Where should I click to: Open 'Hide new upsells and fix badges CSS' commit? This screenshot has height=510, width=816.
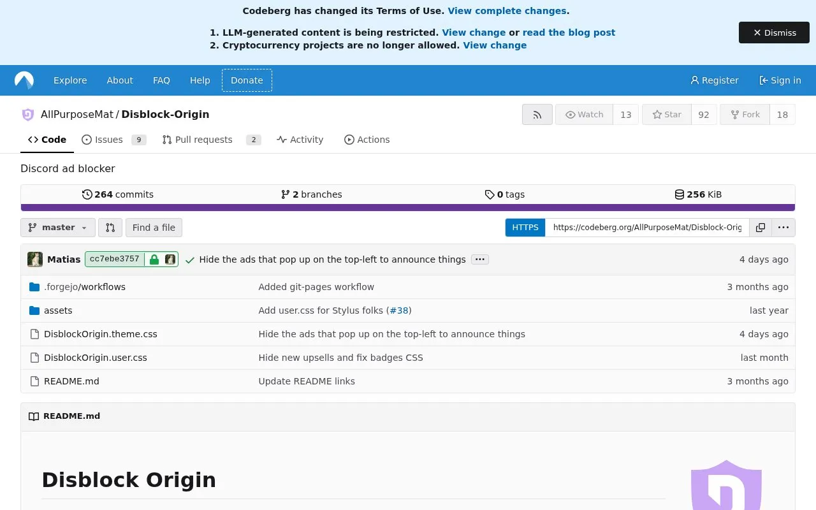[x=340, y=358]
